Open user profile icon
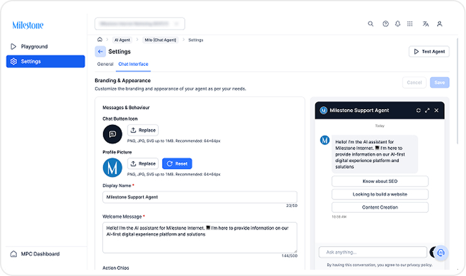Image resolution: width=466 pixels, height=276 pixels. tap(440, 24)
